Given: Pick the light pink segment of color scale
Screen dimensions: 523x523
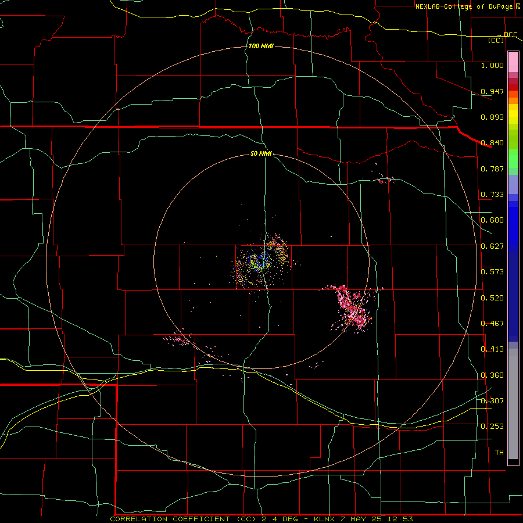Looking at the screenshot, I should coord(513,62).
